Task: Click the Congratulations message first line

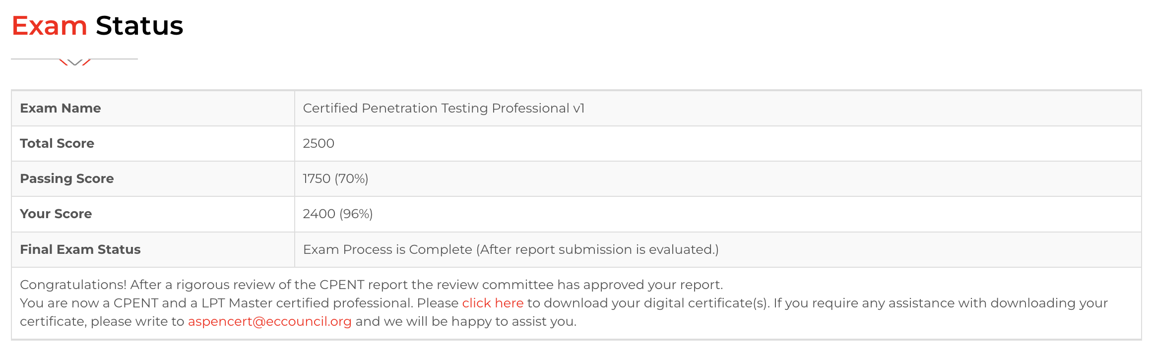Action: pyautogui.click(x=372, y=285)
